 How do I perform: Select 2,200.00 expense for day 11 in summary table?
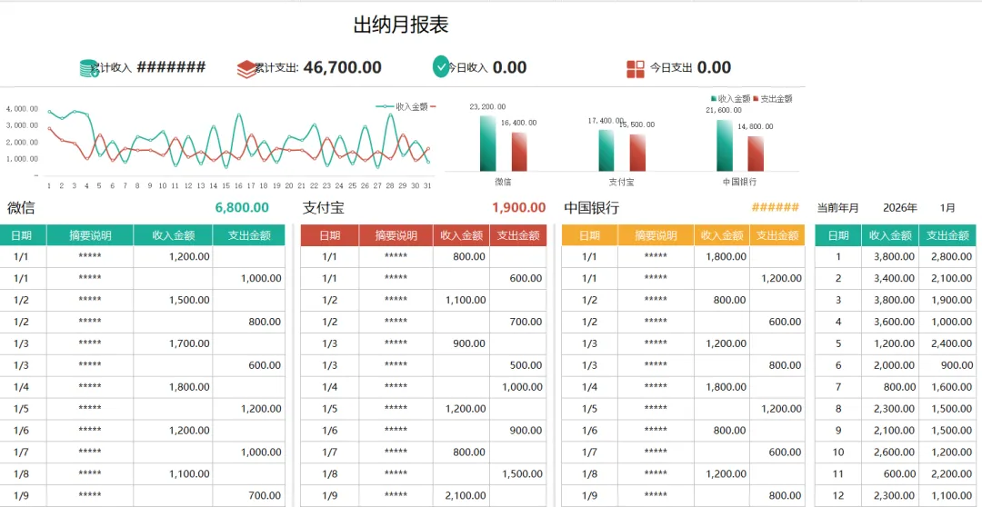pyautogui.click(x=947, y=473)
